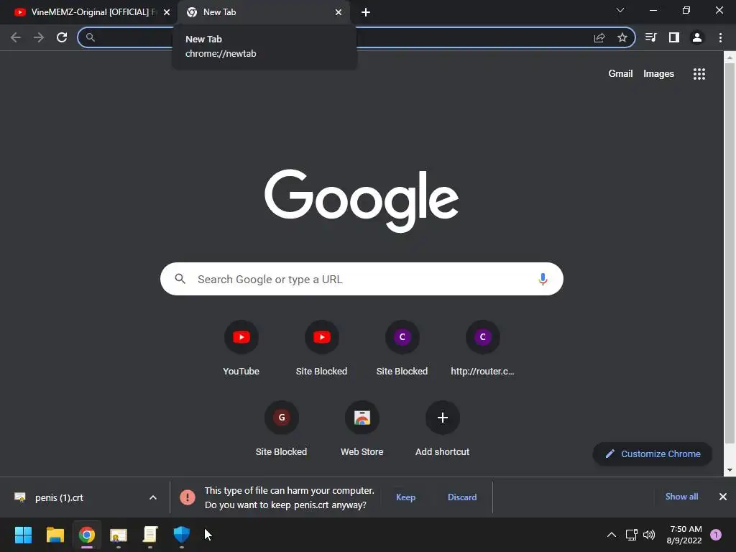Screen dimensions: 736x552
Task: Open the http://router.c... shortcut
Action: point(482,349)
